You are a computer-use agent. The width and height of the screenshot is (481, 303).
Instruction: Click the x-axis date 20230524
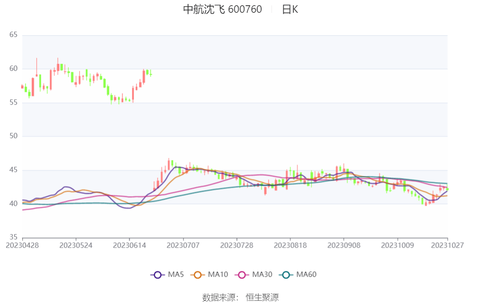point(76,245)
